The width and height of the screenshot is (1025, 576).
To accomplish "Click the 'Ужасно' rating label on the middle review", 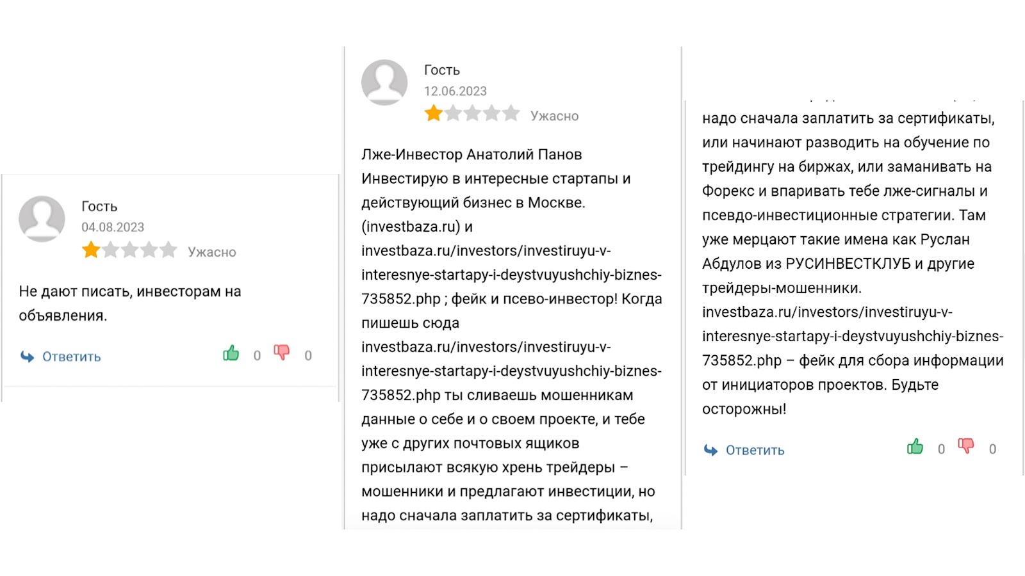I will pyautogui.click(x=553, y=115).
